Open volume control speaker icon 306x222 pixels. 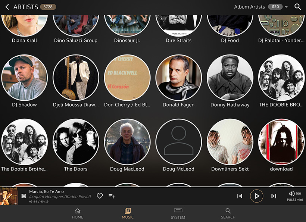click(292, 194)
